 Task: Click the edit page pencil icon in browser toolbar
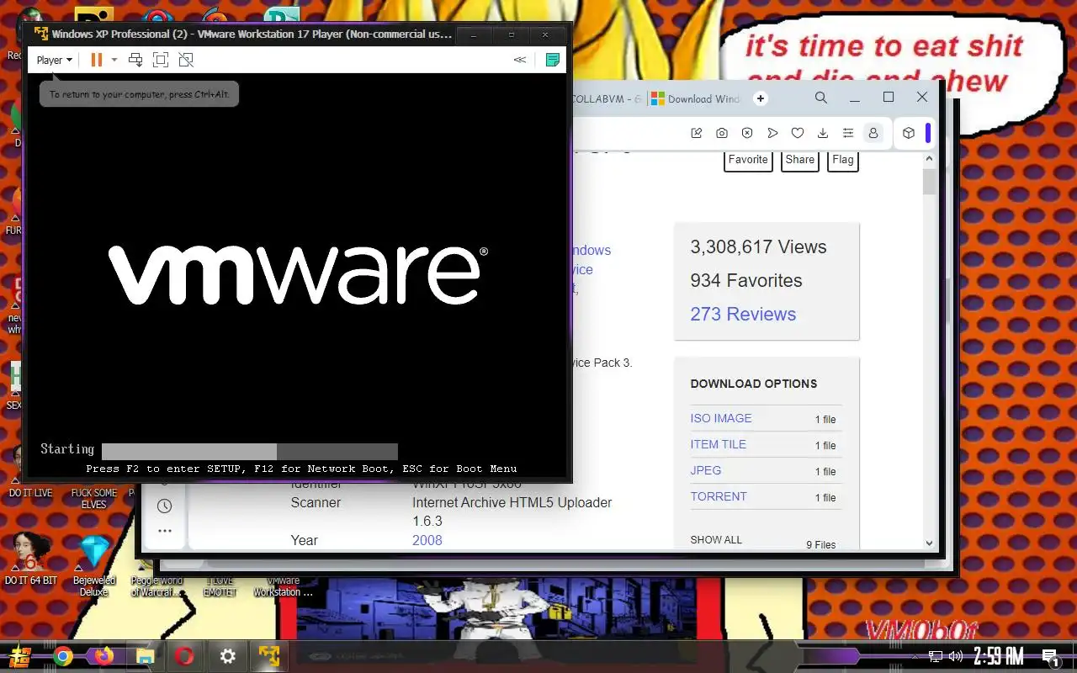tap(697, 133)
